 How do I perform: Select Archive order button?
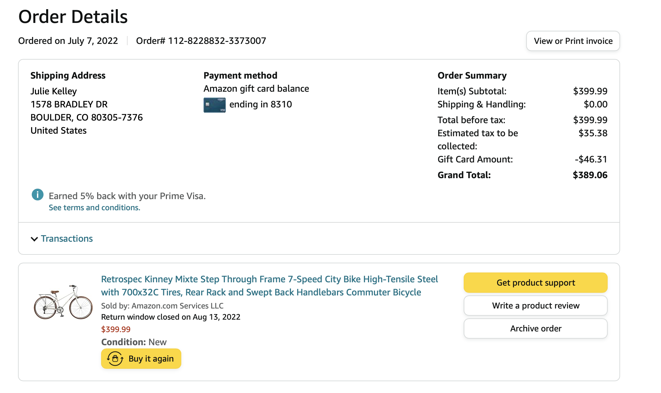535,328
